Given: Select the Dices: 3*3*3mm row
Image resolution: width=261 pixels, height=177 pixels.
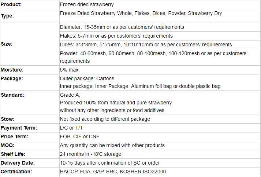Looking at the screenshot, I should [x=146, y=45].
